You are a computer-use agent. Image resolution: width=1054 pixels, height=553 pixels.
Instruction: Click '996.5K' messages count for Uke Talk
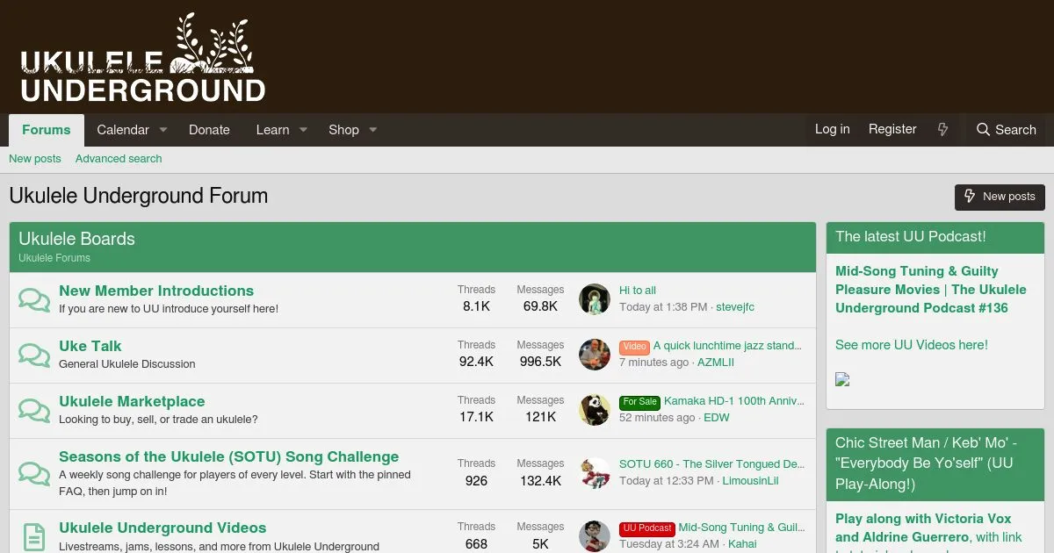(x=540, y=362)
